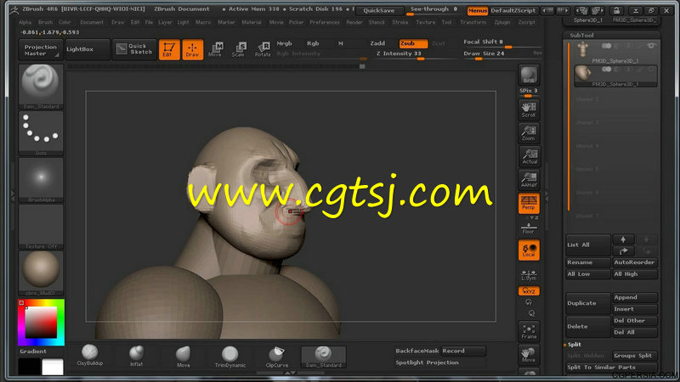
Task: Click the Append button
Action: click(635, 297)
